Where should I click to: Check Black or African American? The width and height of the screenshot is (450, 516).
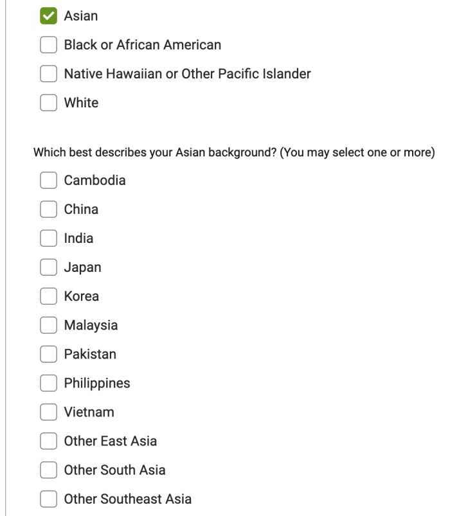[48, 44]
